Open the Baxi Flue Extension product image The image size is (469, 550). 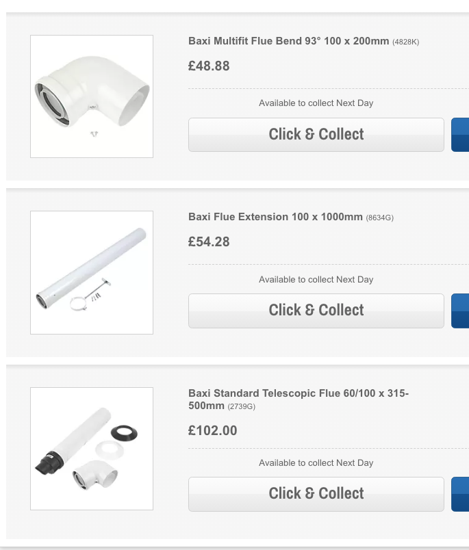92,272
